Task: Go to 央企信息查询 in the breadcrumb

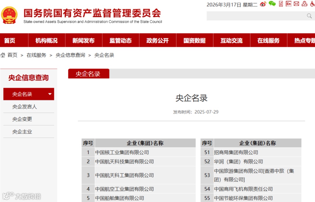Action: (x=70, y=55)
